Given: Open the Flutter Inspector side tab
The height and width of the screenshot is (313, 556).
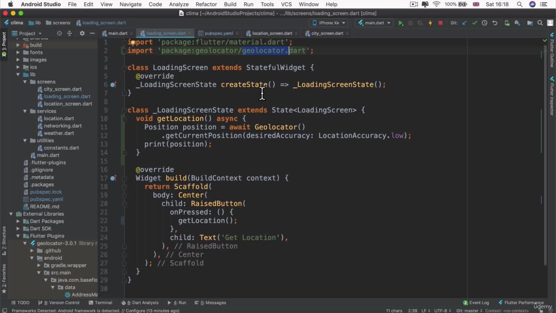Looking at the screenshot, I should (x=552, y=96).
